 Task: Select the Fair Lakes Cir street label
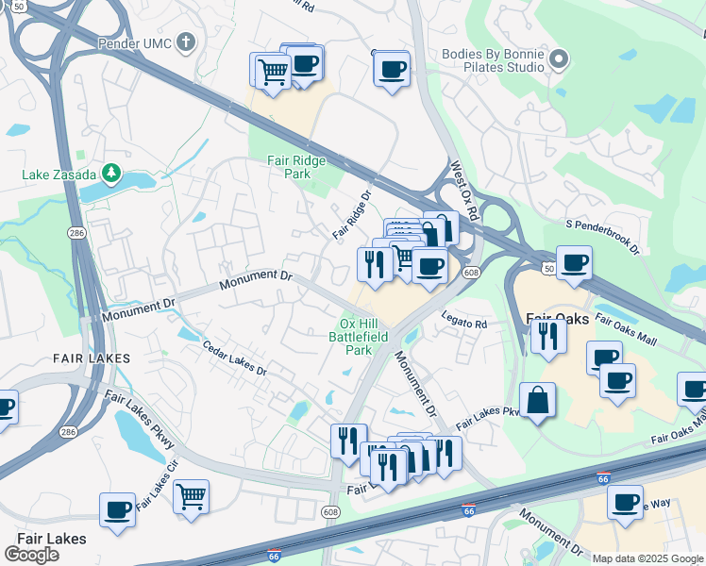(158, 485)
